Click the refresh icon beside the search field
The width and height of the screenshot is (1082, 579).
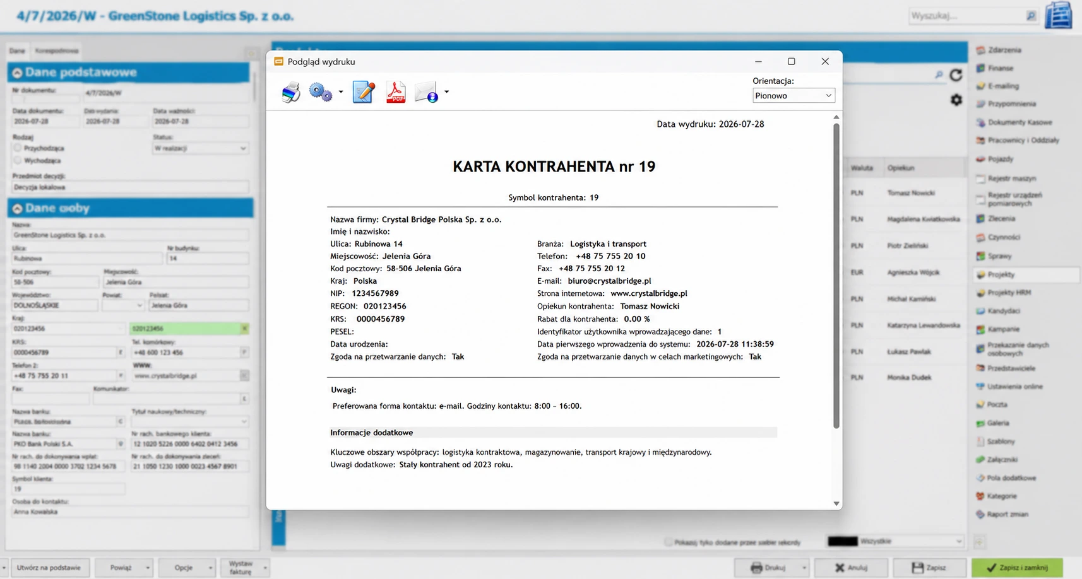(956, 76)
